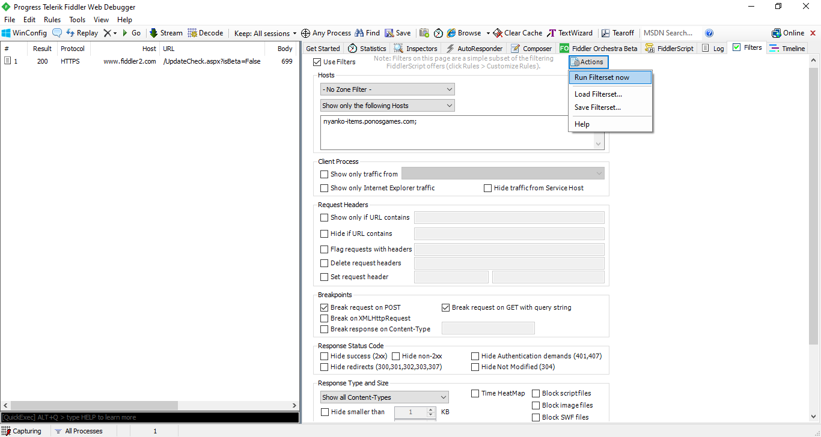Launch Browse with Internet Explorer icon

coord(464,33)
